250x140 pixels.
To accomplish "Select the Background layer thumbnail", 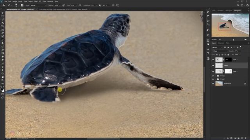I will [219, 84].
